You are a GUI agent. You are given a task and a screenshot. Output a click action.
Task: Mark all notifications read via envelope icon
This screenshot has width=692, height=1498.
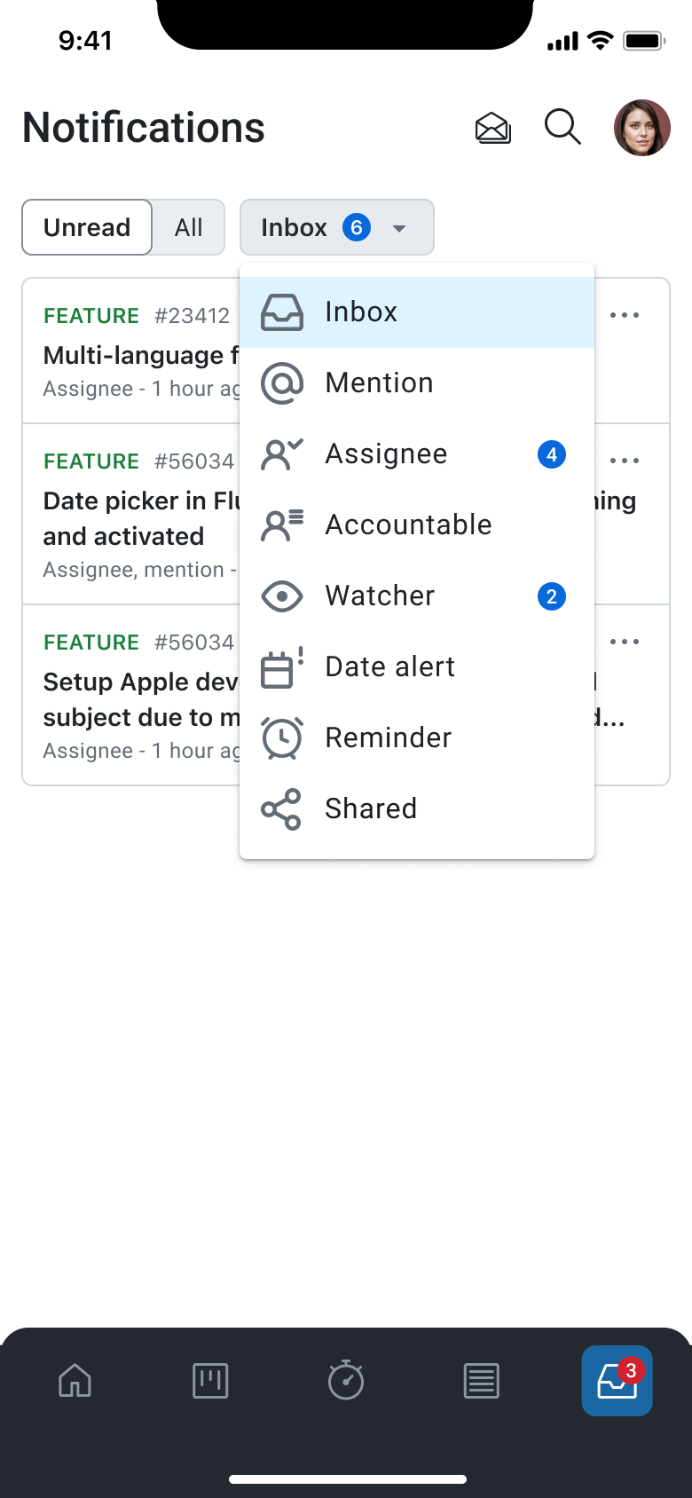pyautogui.click(x=492, y=128)
